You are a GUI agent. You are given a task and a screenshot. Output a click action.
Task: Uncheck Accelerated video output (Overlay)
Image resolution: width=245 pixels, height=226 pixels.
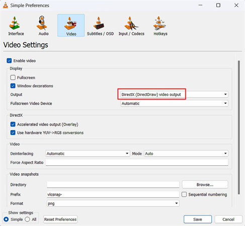coord(13,125)
